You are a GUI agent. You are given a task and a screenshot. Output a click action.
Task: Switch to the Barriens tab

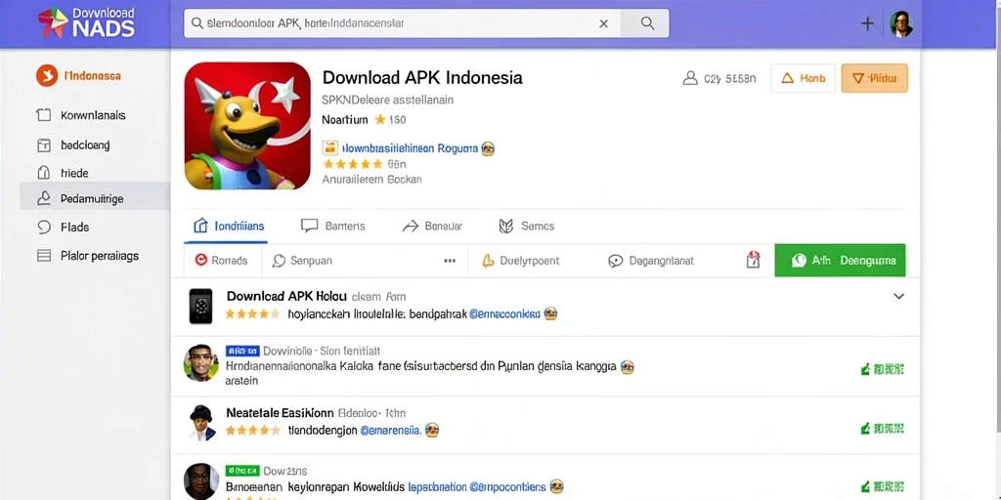(x=332, y=226)
